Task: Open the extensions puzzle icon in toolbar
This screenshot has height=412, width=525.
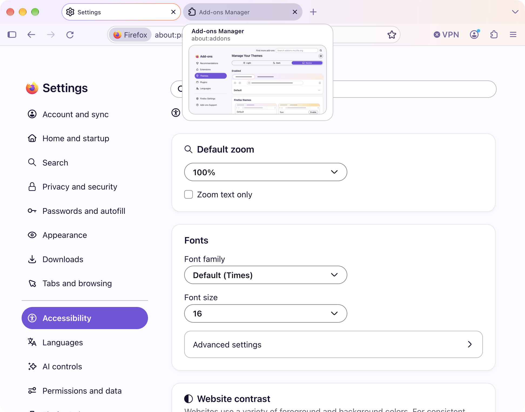Action: (494, 35)
